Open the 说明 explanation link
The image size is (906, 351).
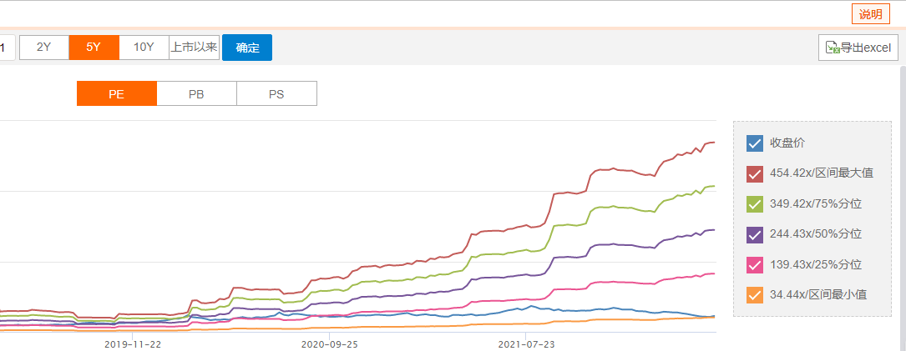tap(869, 14)
